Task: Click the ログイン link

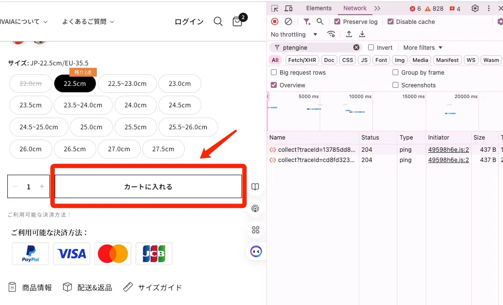Action: pos(189,21)
